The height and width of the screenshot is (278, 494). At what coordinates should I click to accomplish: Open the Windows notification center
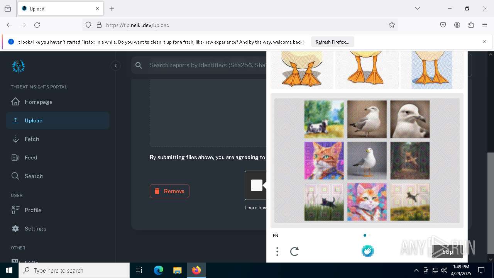click(481, 270)
